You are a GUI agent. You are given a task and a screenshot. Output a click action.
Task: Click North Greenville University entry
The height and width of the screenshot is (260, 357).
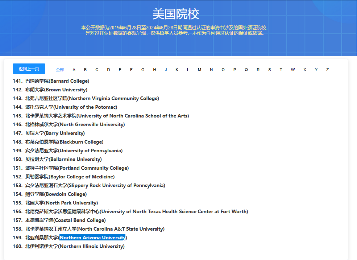pyautogui.click(x=69, y=124)
